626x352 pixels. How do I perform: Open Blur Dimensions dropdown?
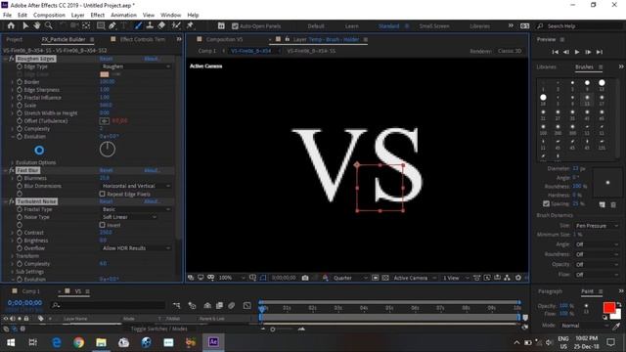[x=135, y=186]
